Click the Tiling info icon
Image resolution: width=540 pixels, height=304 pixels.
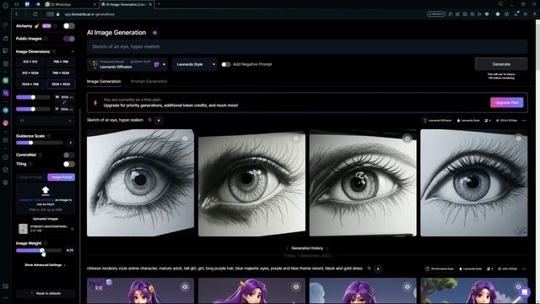click(30, 164)
